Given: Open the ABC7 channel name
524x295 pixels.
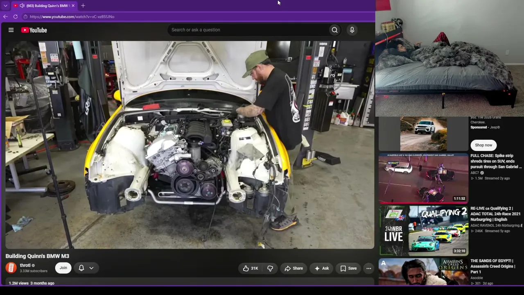Looking at the screenshot, I should [475, 173].
